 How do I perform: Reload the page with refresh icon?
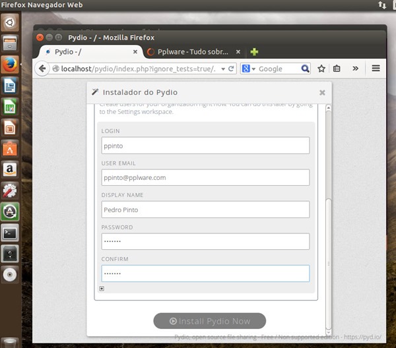point(231,69)
